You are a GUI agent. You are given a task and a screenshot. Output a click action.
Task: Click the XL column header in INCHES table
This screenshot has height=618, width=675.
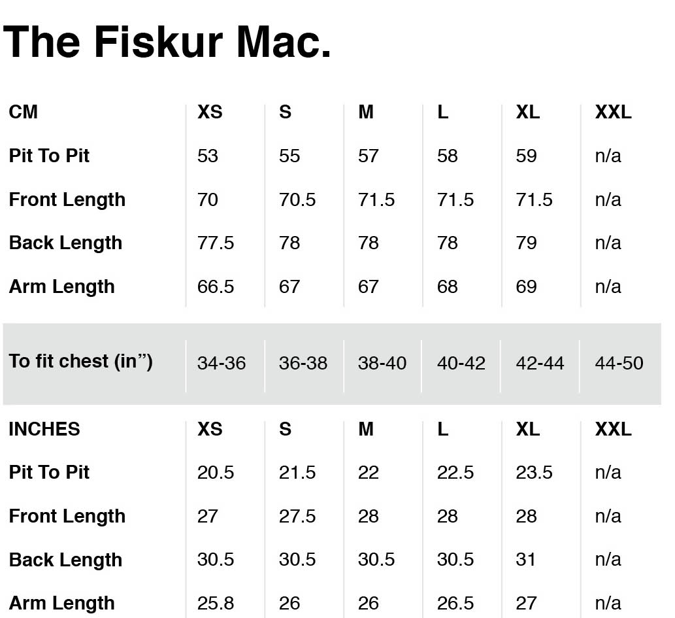(x=528, y=429)
